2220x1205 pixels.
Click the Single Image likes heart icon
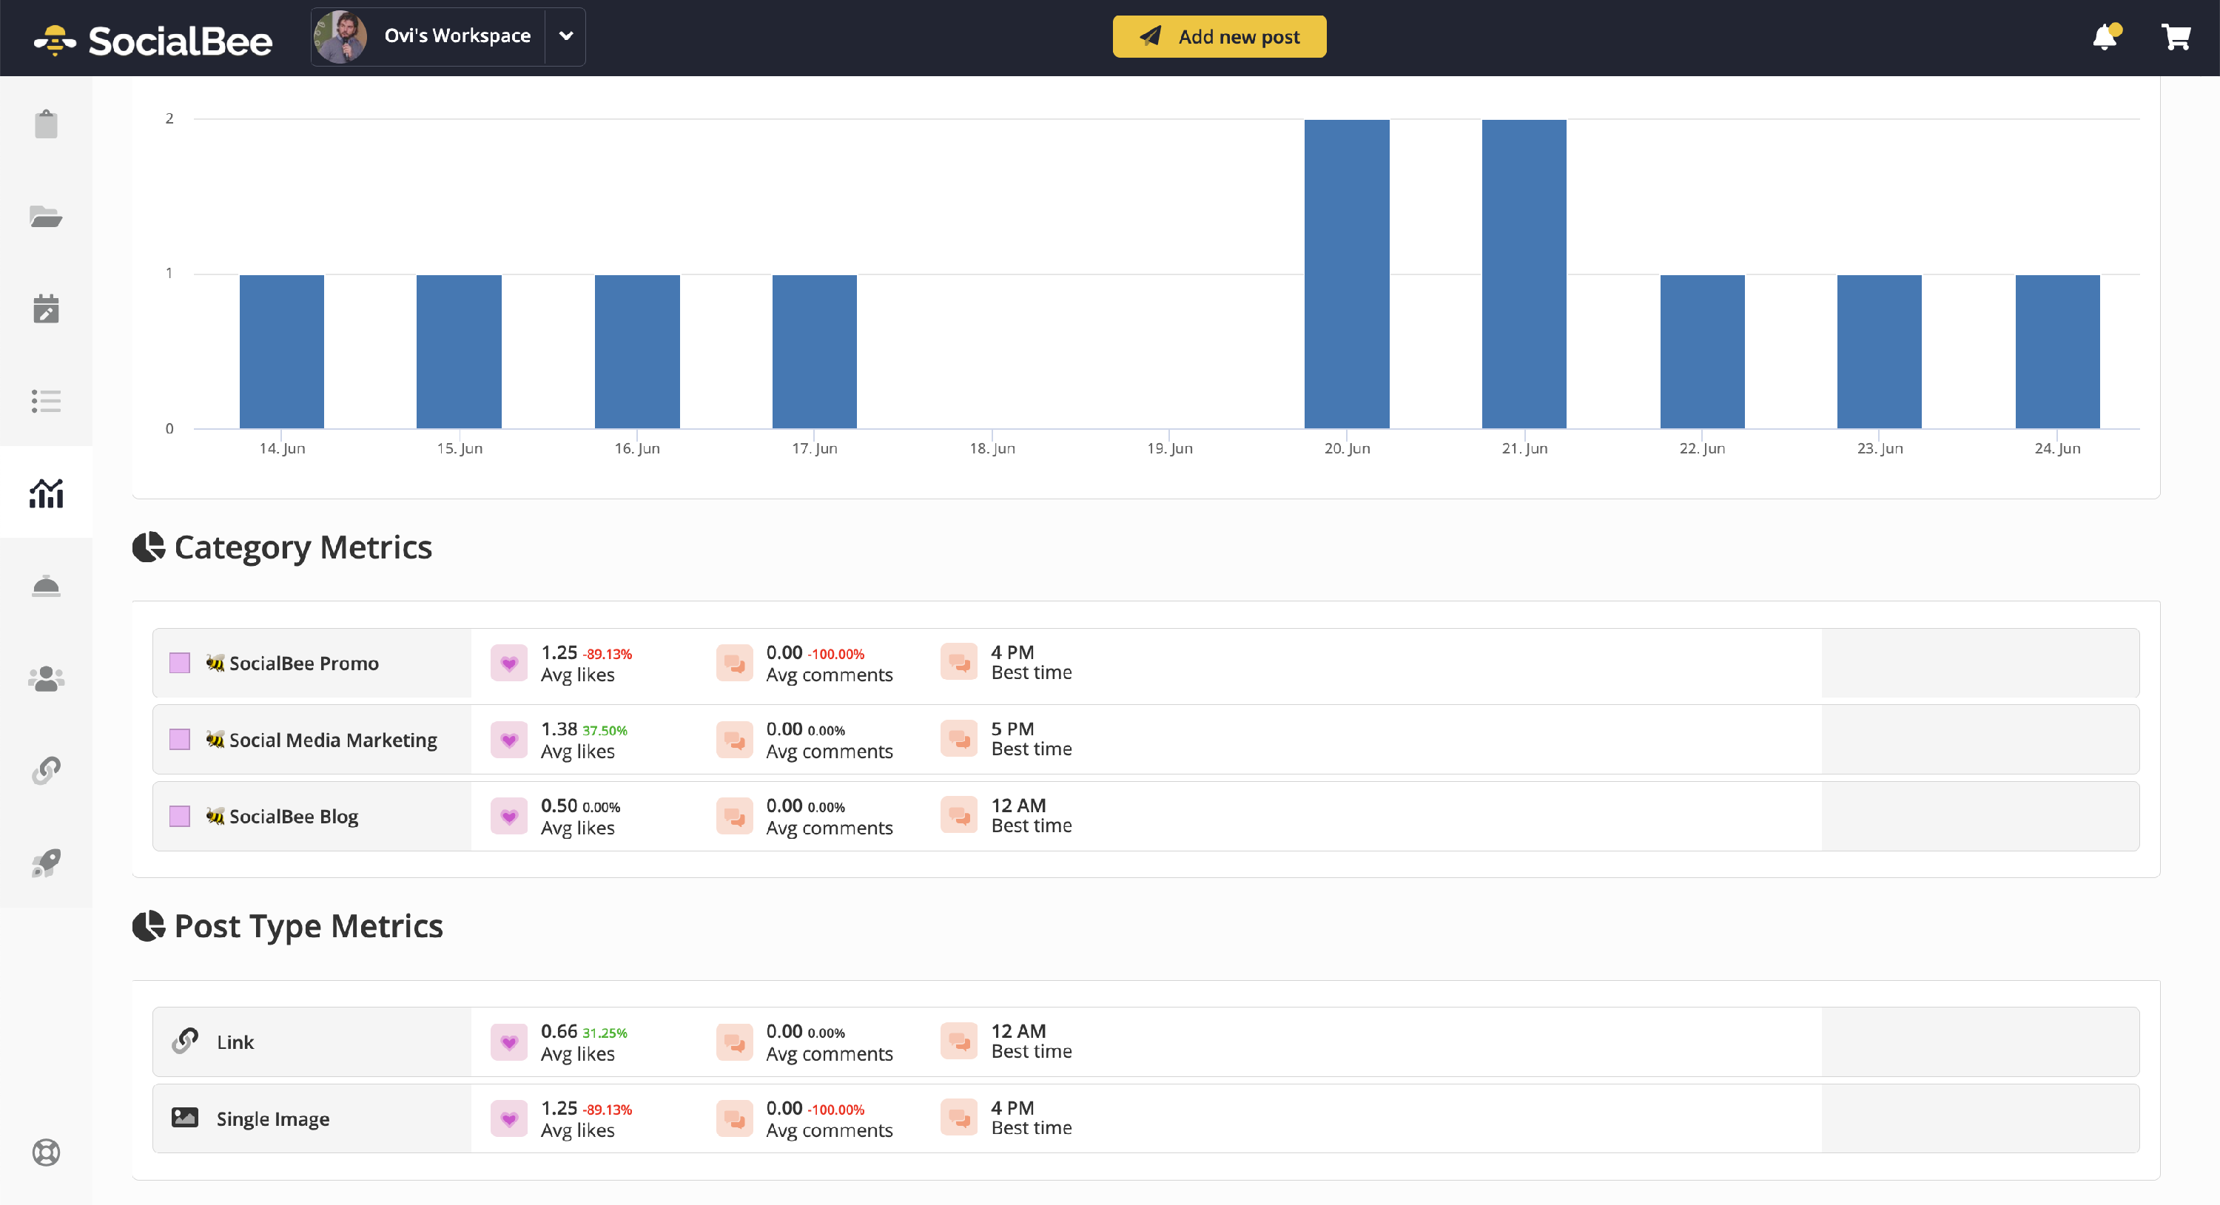pyautogui.click(x=508, y=1118)
